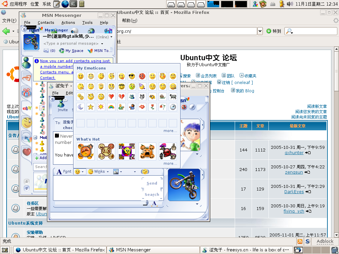Image resolution: width=339 pixels, height=254 pixels.
Task: Open the eBay tab in MSN Messenger
Action: point(27,108)
